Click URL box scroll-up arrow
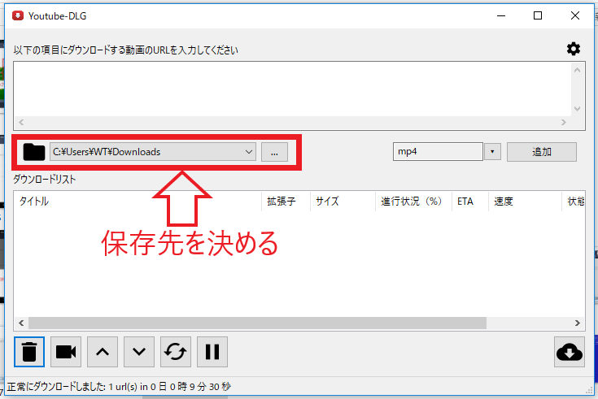Screen dimensions: 598x399 578,70
